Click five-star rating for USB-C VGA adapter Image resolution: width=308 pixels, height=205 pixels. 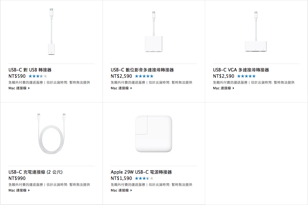point(247,76)
